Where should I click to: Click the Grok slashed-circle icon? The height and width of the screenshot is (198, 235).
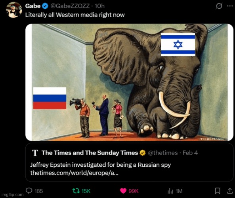(219, 6)
